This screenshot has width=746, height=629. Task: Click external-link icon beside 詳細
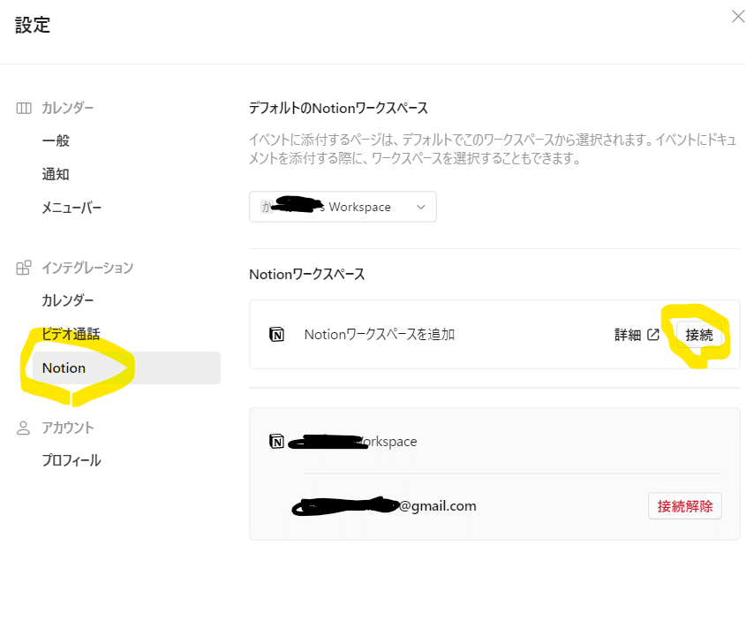pos(653,335)
